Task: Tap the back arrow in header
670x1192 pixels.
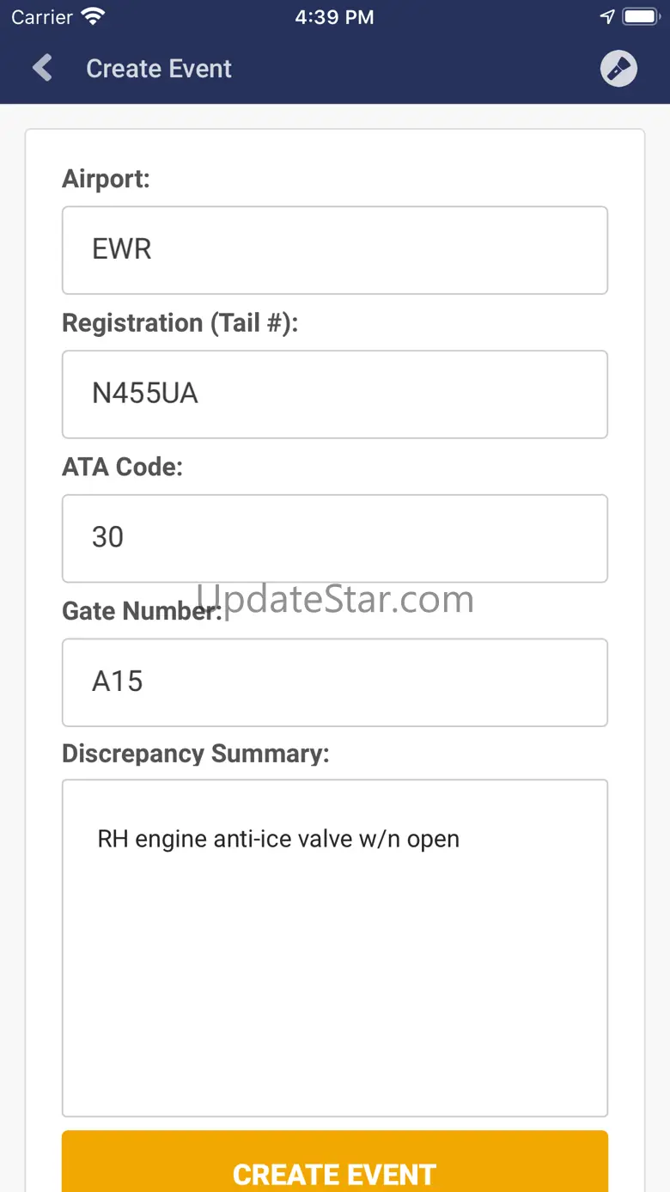Action: (x=42, y=68)
